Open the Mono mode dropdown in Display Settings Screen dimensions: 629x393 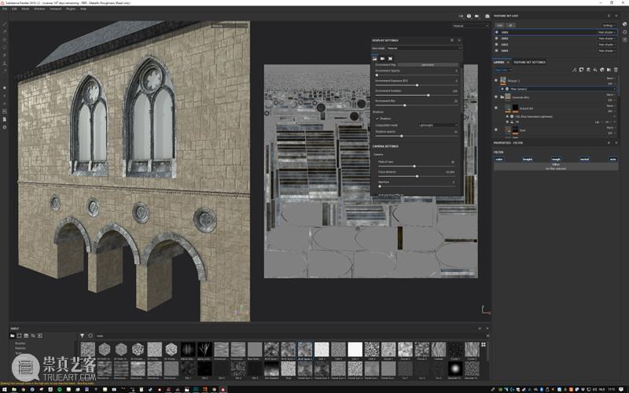[423, 49]
